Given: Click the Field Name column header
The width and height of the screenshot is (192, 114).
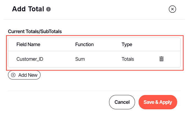Looking at the screenshot, I should 28,44.
